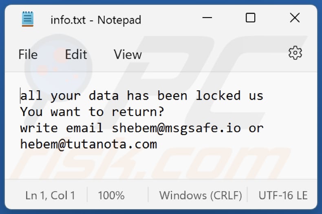Open Notepad settings via gear icon
Screen dimensions: 322x214
[295, 53]
